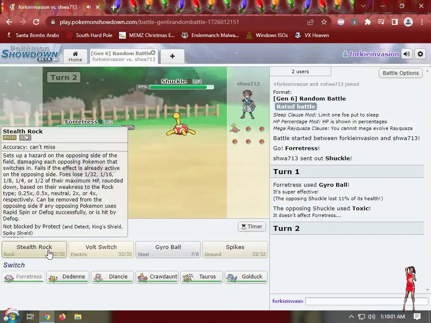Image resolution: width=431 pixels, height=323 pixels.
Task: Click the active Forretress switch button
Action: click(x=23, y=277)
